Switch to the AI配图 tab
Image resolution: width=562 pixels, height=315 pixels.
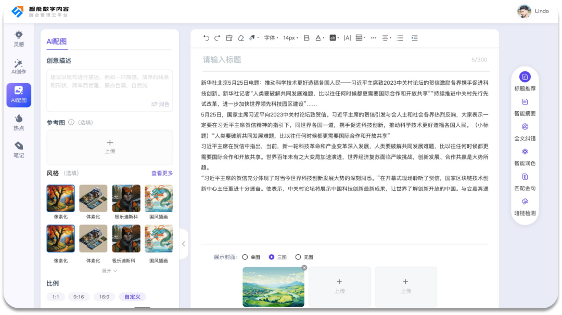(x=57, y=42)
